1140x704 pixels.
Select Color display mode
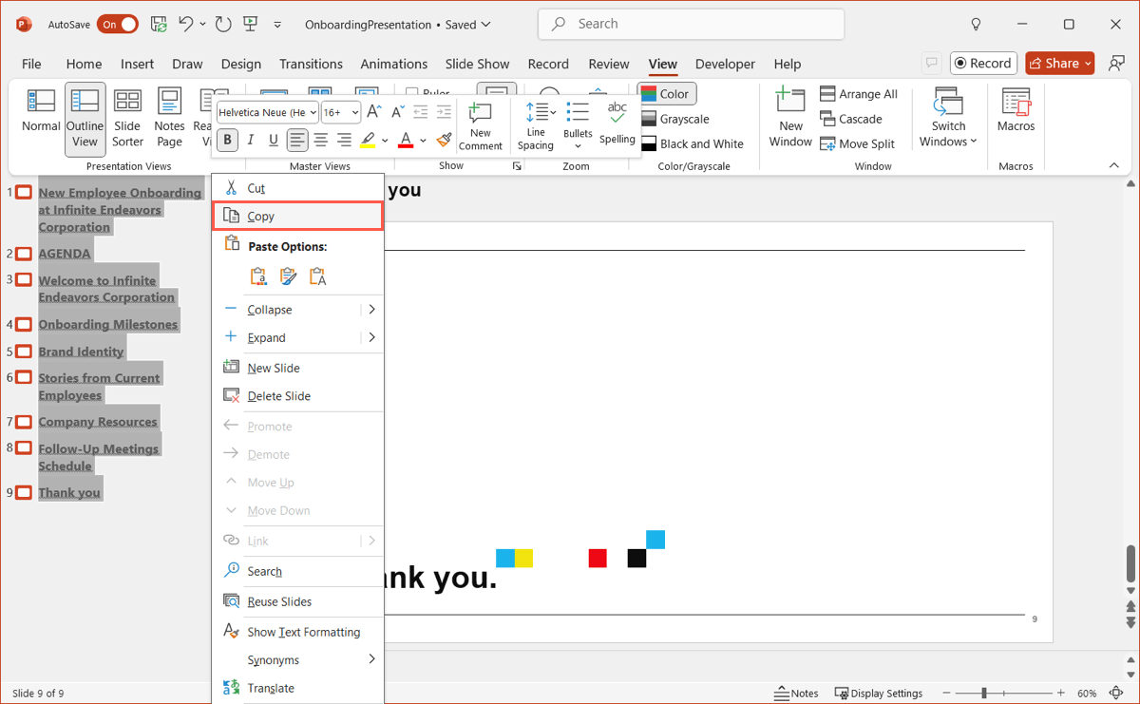[666, 94]
